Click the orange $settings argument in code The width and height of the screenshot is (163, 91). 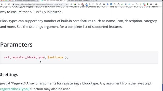(x=56, y=57)
